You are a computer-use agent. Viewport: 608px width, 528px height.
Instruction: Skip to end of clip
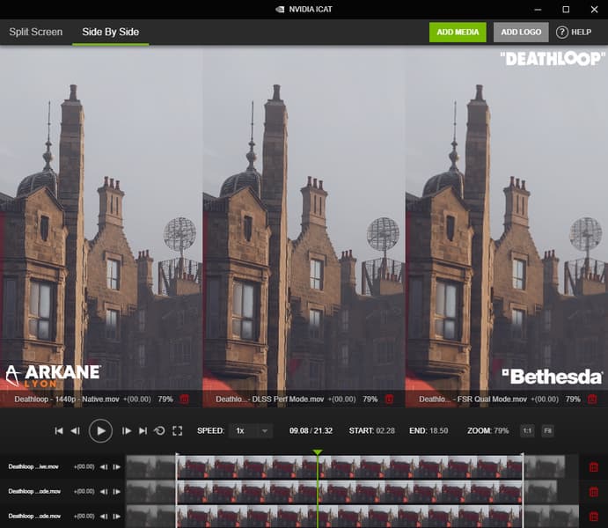point(143,430)
